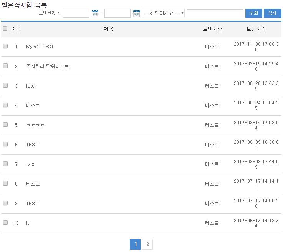The image size is (286, 252).
Task: Open the 쪽지관리 단위테스트 message
Action: coord(48,66)
